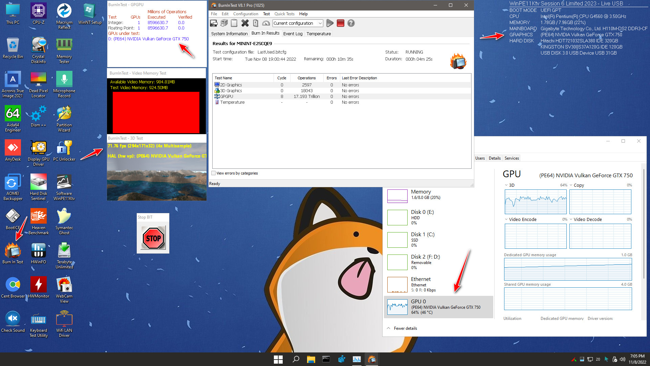Open the Heaven Benchmark desktop icon
This screenshot has width=650, height=366.
pyautogui.click(x=38, y=222)
